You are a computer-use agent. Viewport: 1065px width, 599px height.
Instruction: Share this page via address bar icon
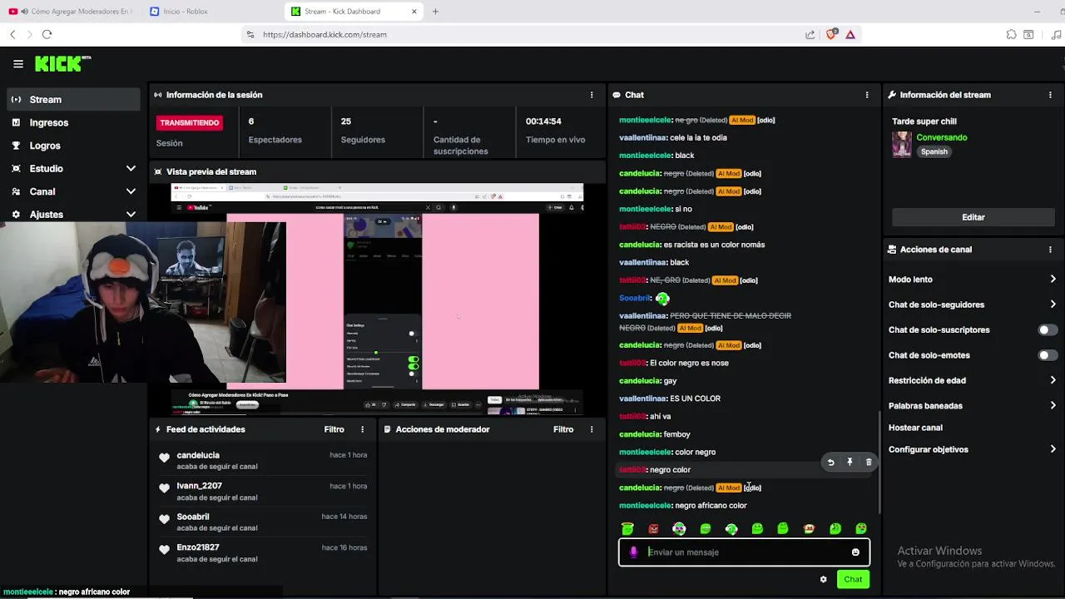tap(810, 34)
